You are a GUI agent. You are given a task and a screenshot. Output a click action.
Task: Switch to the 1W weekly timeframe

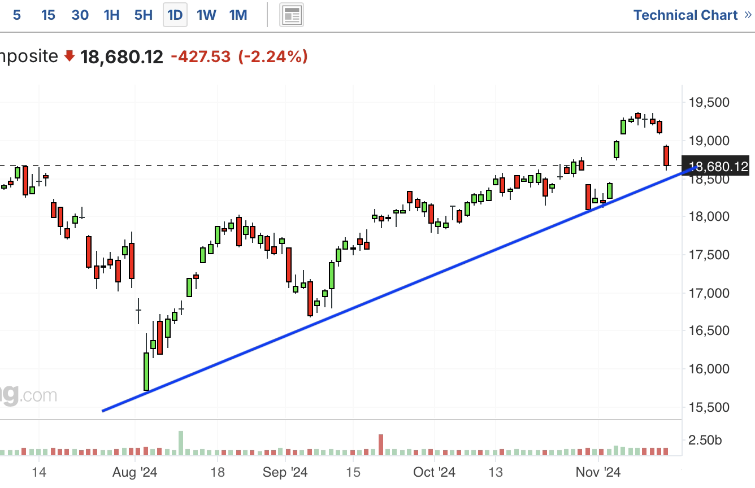click(x=207, y=15)
